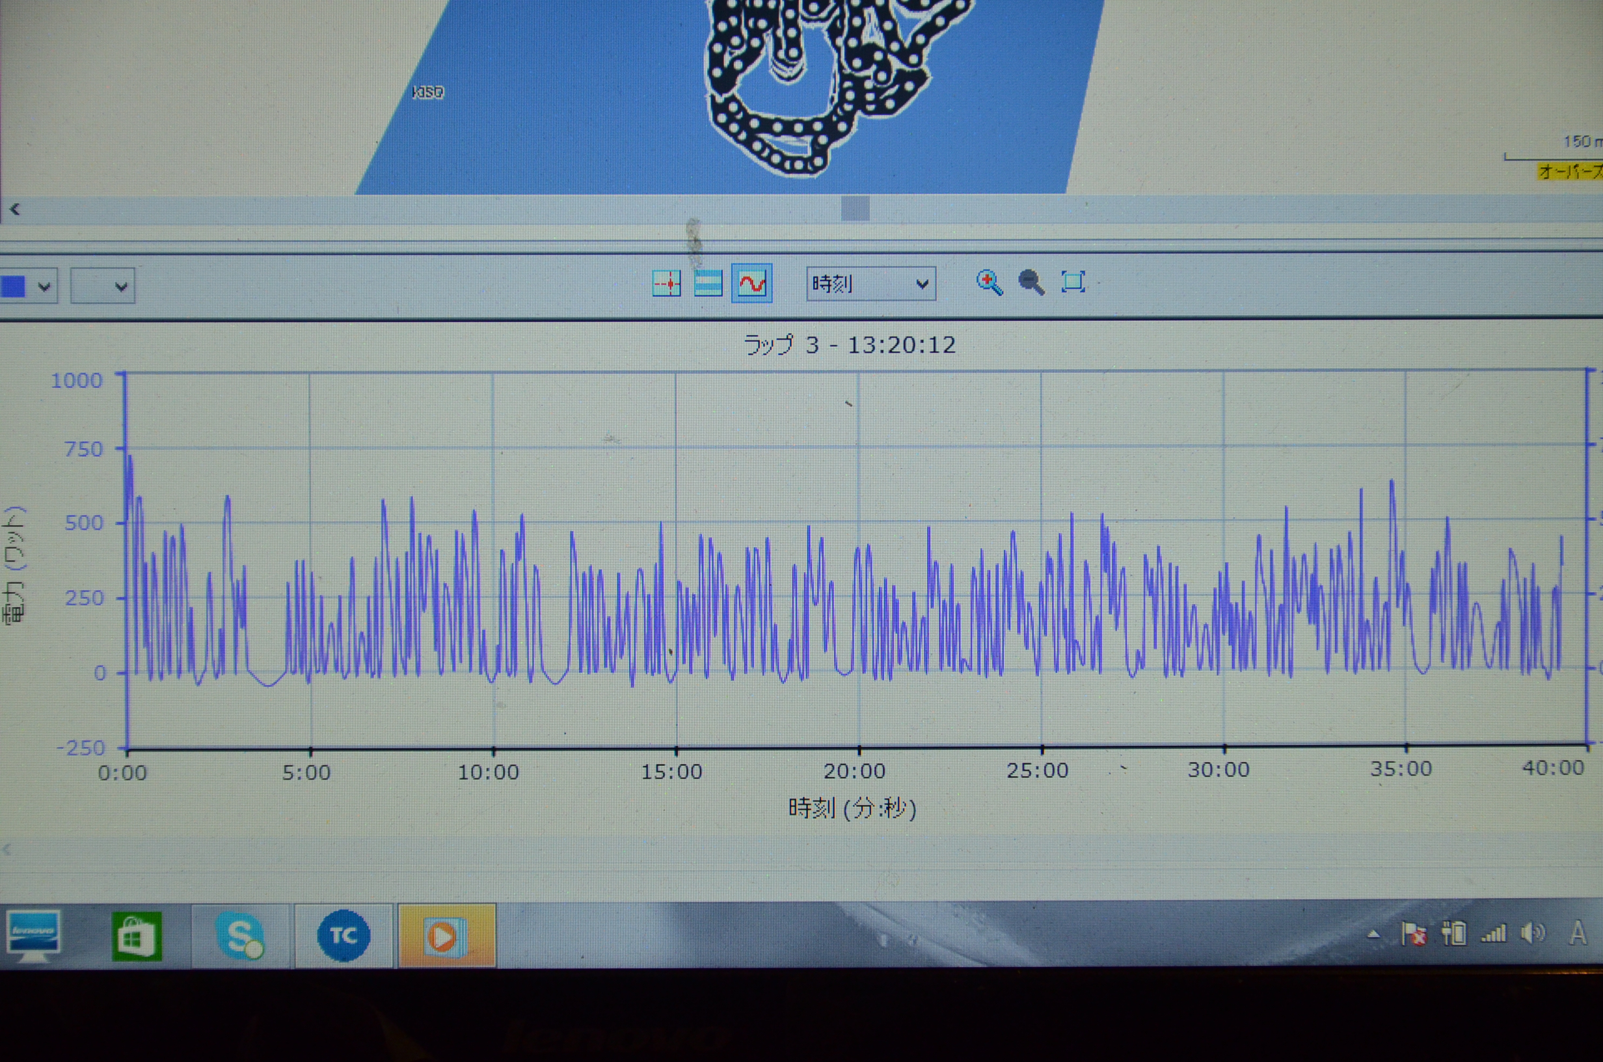Click the 30:00 x-axis tick label
This screenshot has height=1062, width=1603.
tap(1219, 769)
